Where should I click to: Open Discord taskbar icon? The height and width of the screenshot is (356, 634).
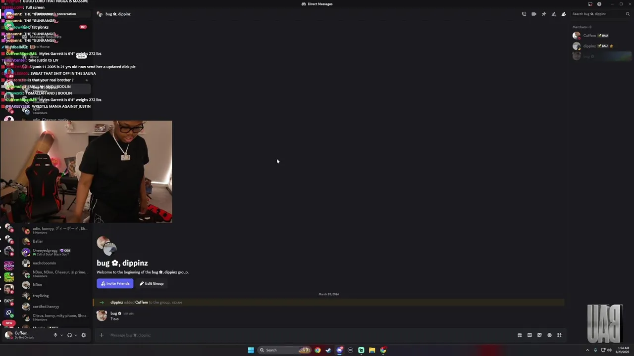pyautogui.click(x=339, y=350)
